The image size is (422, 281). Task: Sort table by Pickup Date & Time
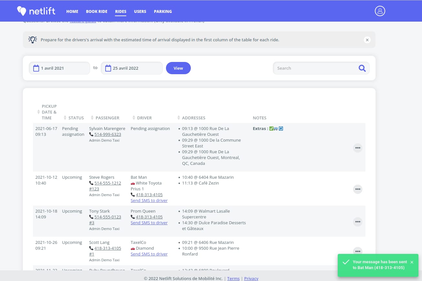point(47,112)
